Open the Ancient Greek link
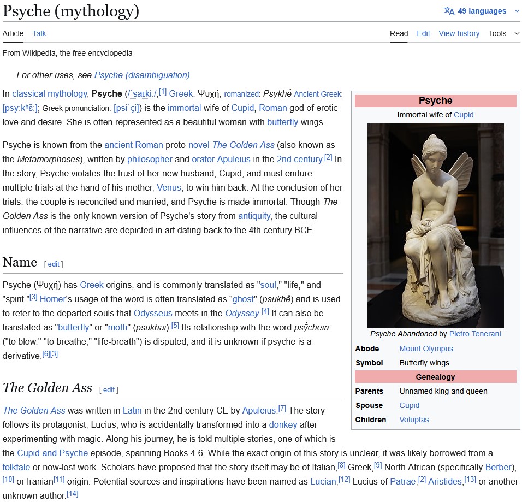Screen dimensions: 522x502 pyautogui.click(x=317, y=94)
